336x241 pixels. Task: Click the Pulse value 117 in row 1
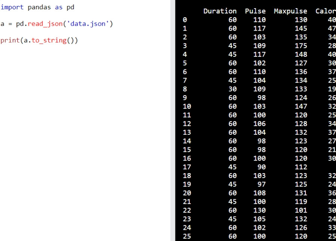[x=259, y=28]
